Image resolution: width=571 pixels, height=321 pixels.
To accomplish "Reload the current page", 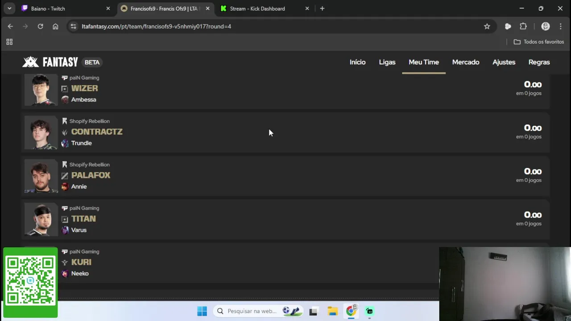I will click(40, 26).
